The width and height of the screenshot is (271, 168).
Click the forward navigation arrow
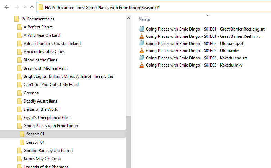(x=17, y=7)
